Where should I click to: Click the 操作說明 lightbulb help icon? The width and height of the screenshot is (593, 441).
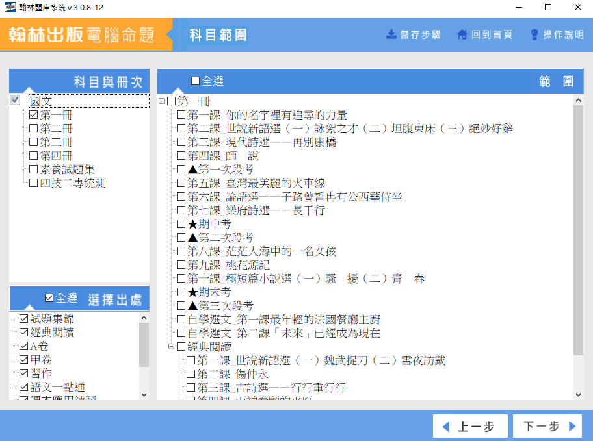click(x=534, y=34)
